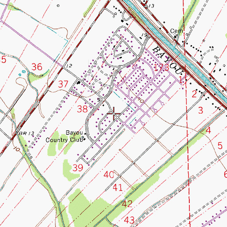Click the red section number 40
The image size is (227, 227).
click(109, 175)
